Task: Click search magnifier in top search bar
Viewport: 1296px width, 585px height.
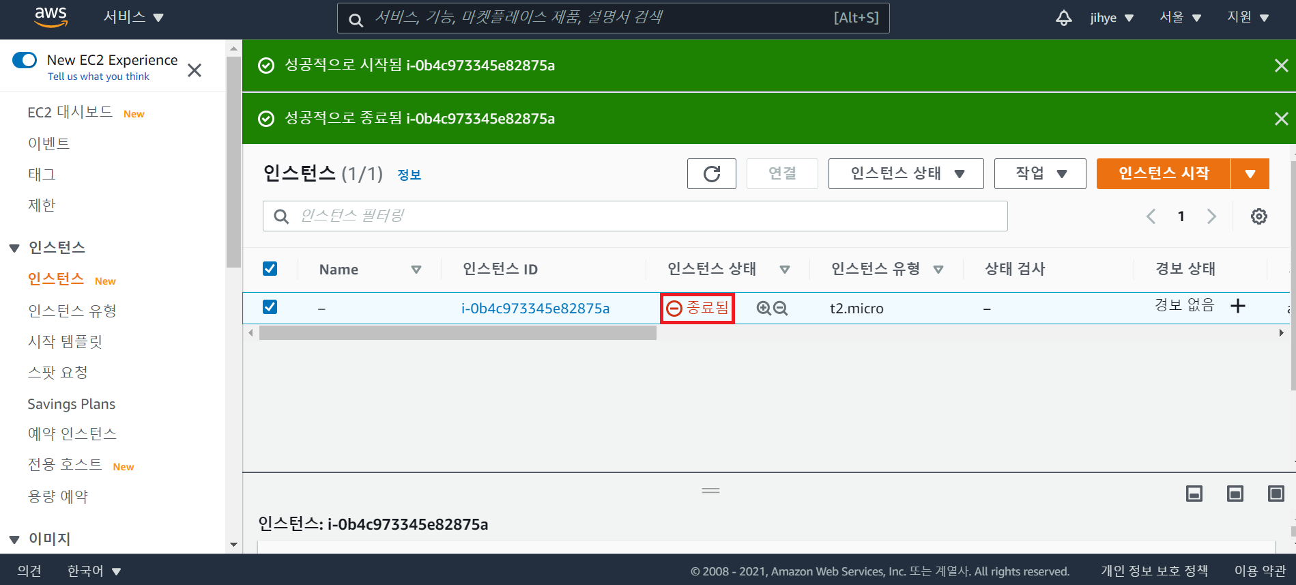Action: coord(356,20)
